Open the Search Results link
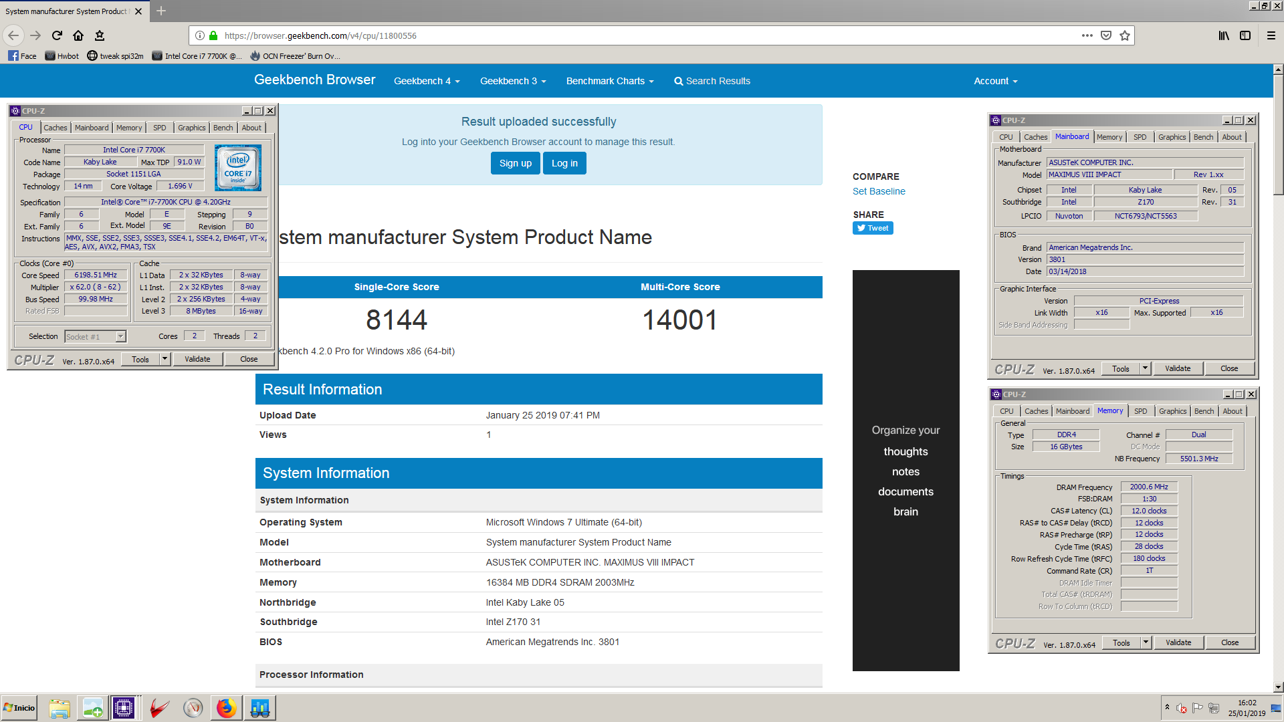Screen dimensions: 1284x722 tap(712, 81)
